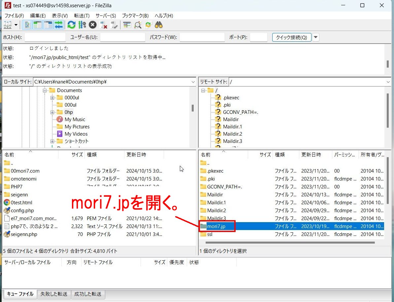
Task: Toggle message log display toolbar icon
Action: (27, 25)
